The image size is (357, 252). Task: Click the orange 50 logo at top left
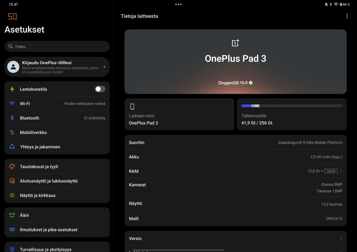pyautogui.click(x=12, y=16)
